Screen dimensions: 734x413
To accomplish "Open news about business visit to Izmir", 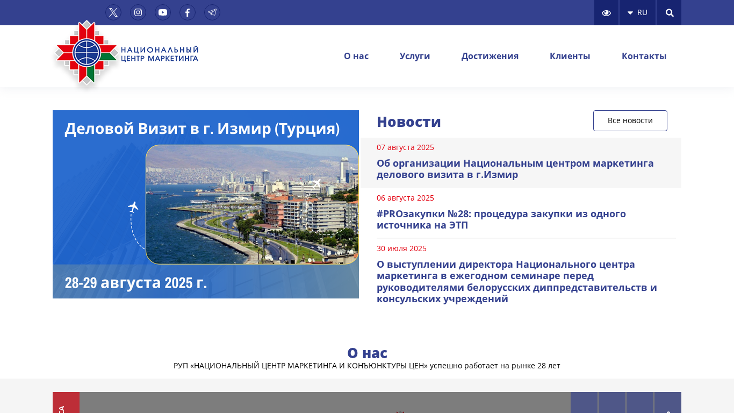I will point(515,169).
